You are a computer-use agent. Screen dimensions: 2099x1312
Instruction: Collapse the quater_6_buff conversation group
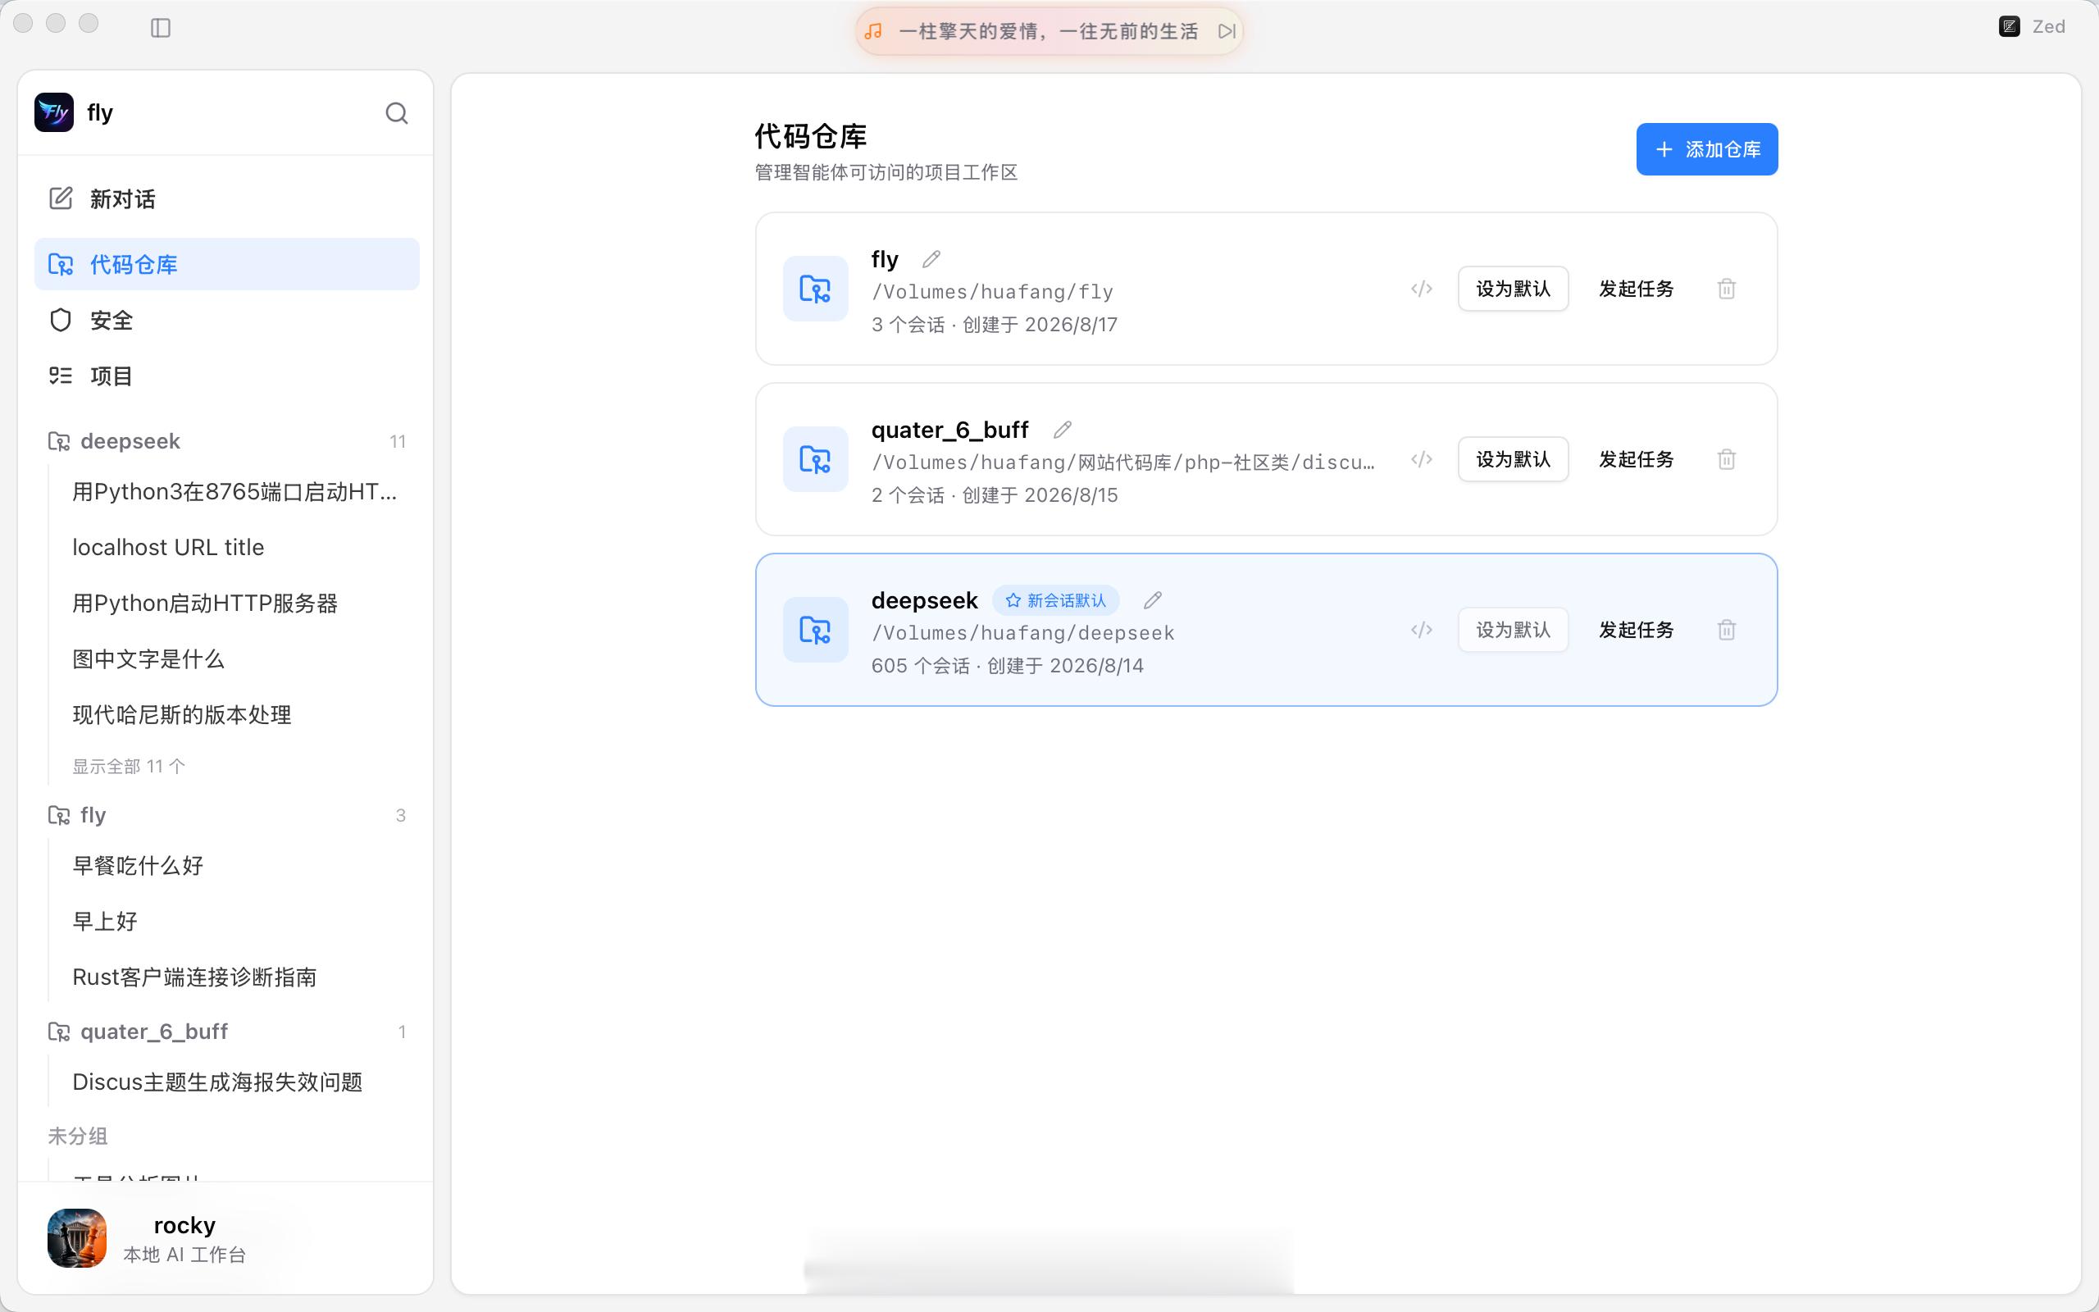click(x=226, y=1031)
